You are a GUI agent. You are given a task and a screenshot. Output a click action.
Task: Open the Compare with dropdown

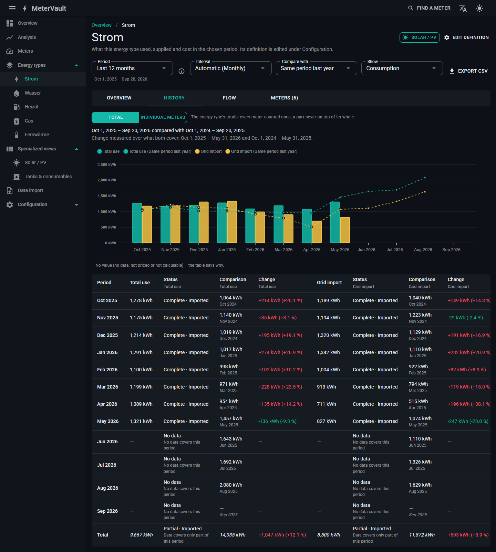[x=316, y=68]
